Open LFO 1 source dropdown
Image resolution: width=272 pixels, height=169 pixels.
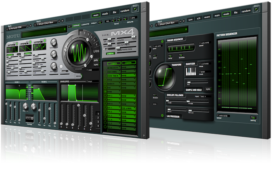[114, 108]
